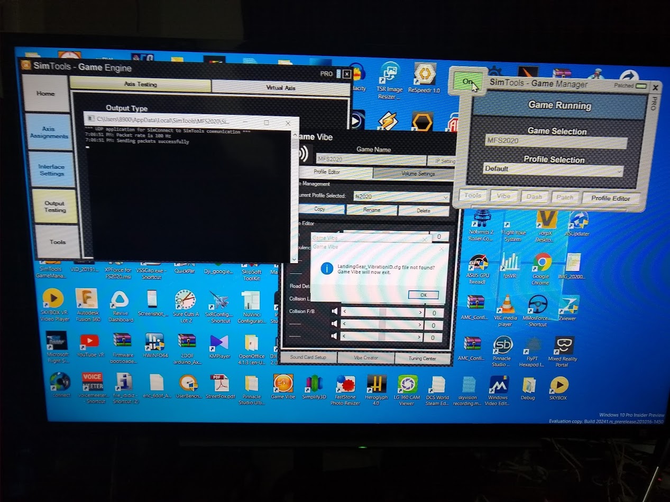The width and height of the screenshot is (670, 502).
Task: Open Tuning Center in Game Vibe
Action: pos(423,359)
